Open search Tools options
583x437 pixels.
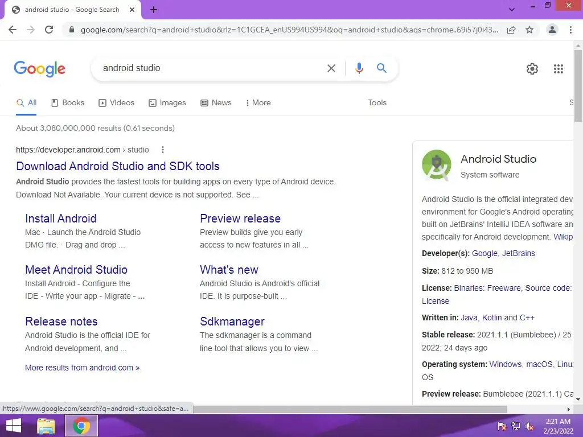377,103
